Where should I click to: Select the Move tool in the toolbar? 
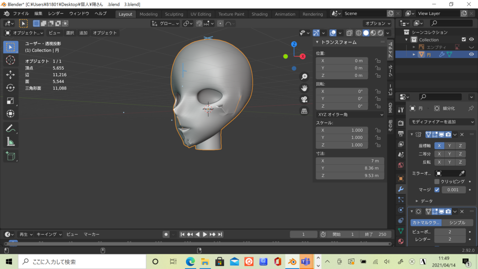point(11,75)
